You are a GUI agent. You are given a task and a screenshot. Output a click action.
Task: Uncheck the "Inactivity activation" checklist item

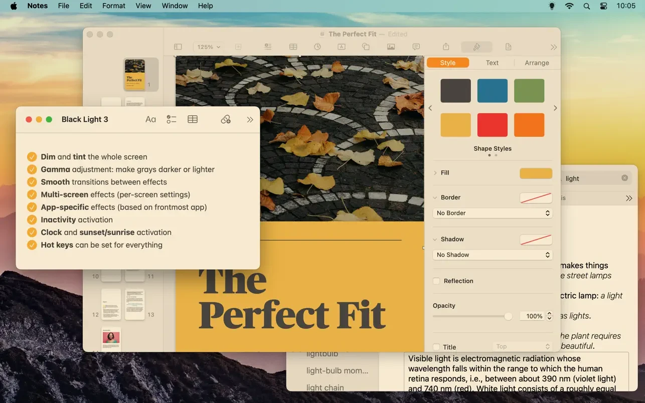click(x=32, y=220)
